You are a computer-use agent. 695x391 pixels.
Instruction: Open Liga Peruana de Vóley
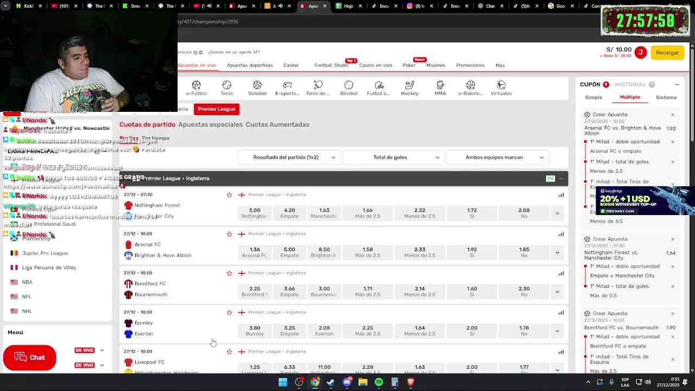tap(49, 268)
